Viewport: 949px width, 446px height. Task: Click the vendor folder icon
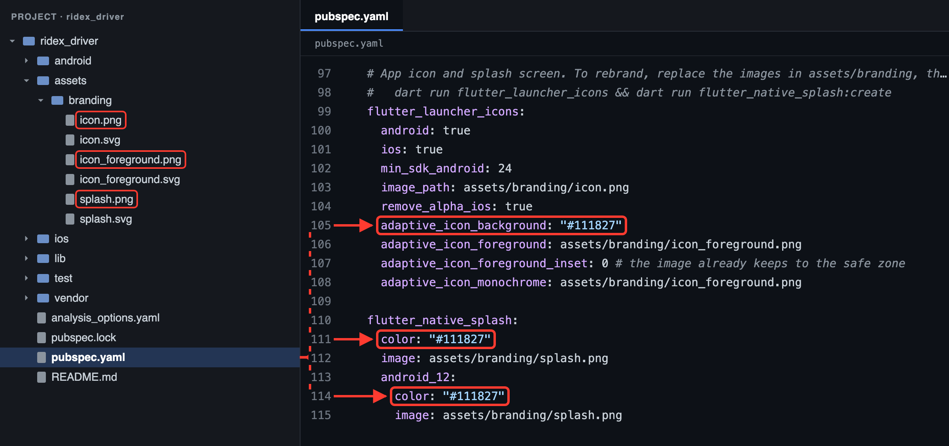click(x=43, y=298)
